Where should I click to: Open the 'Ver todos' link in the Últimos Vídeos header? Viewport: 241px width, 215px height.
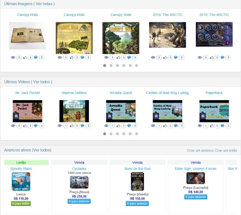(x=42, y=82)
